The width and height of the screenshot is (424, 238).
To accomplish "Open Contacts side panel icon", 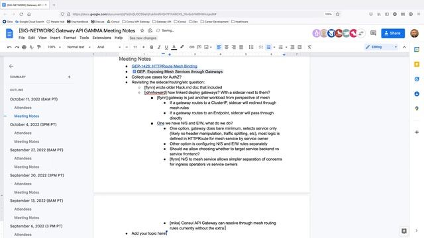I will [417, 94].
